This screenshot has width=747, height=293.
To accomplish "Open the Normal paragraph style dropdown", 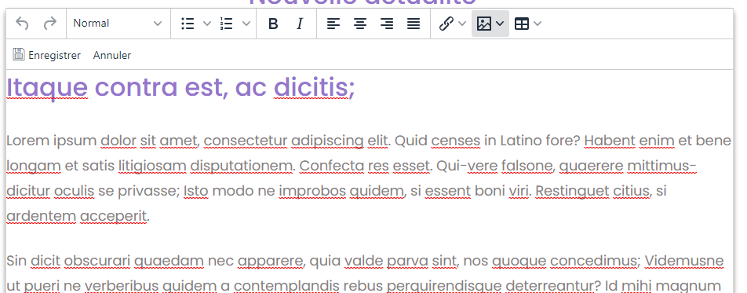I will pyautogui.click(x=118, y=24).
